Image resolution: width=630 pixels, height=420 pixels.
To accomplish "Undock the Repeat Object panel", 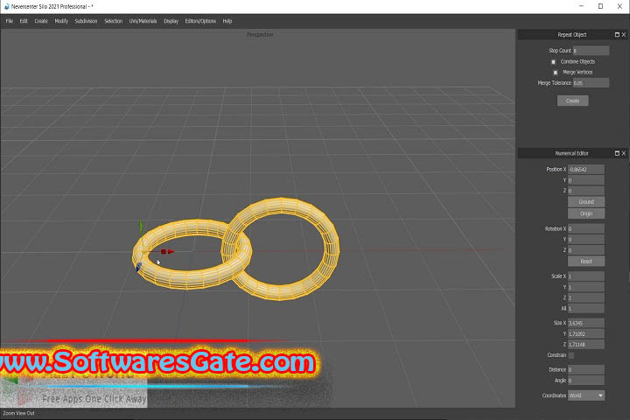I will 616,34.
